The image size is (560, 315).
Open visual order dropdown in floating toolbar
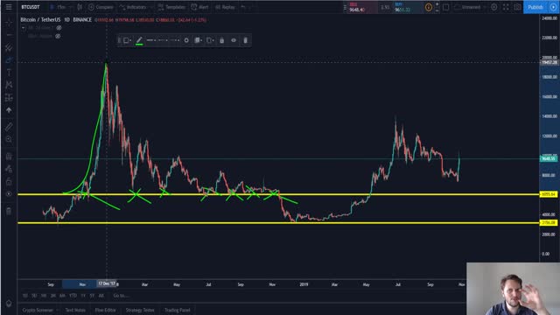pyautogui.click(x=199, y=40)
